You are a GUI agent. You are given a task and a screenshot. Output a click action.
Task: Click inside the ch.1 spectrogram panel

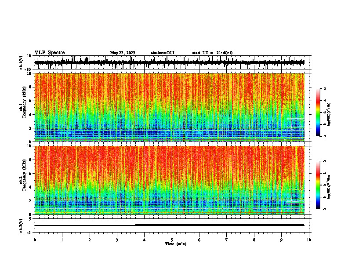tap(170, 107)
